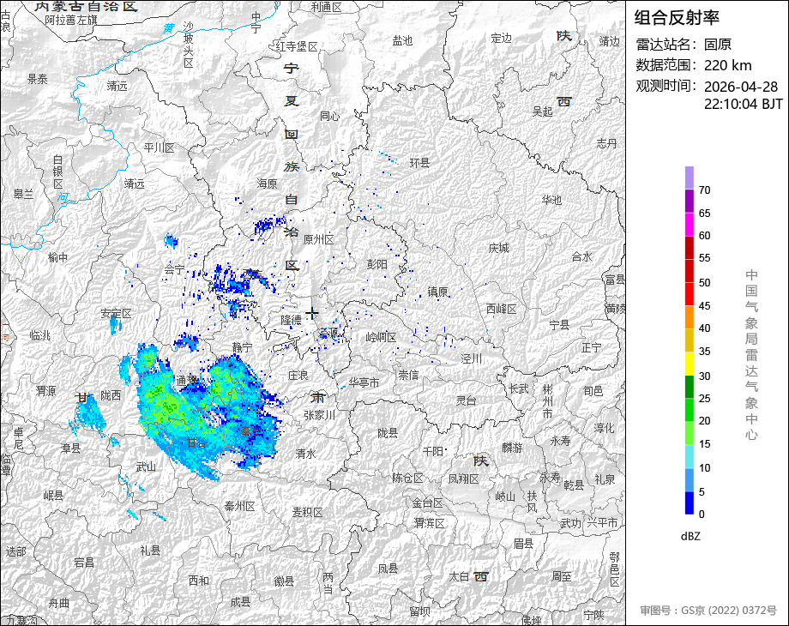
Task: Click the 吴起 place label
Action: click(542, 111)
